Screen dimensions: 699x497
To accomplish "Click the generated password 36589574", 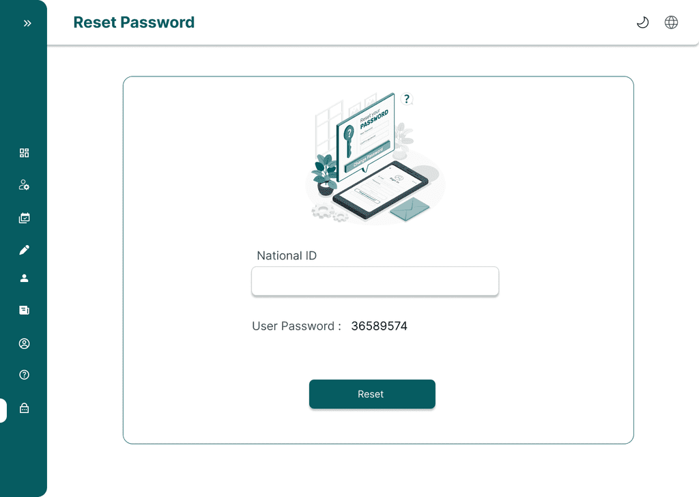I will (379, 326).
